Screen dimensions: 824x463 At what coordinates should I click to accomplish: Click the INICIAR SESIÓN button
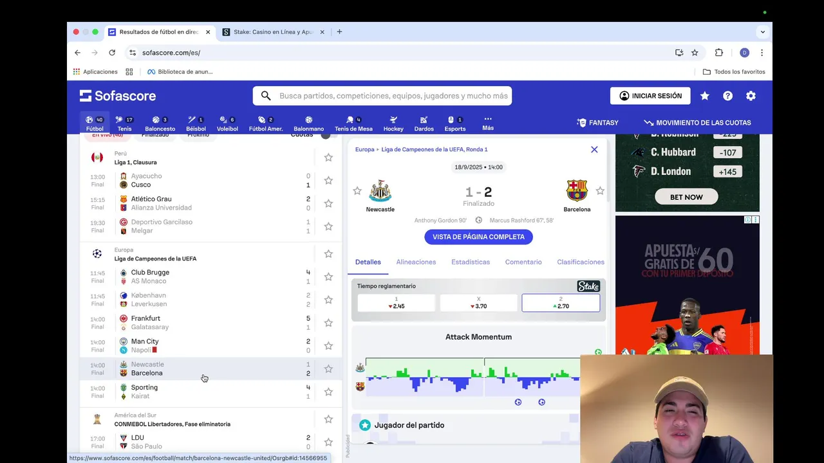coord(650,96)
